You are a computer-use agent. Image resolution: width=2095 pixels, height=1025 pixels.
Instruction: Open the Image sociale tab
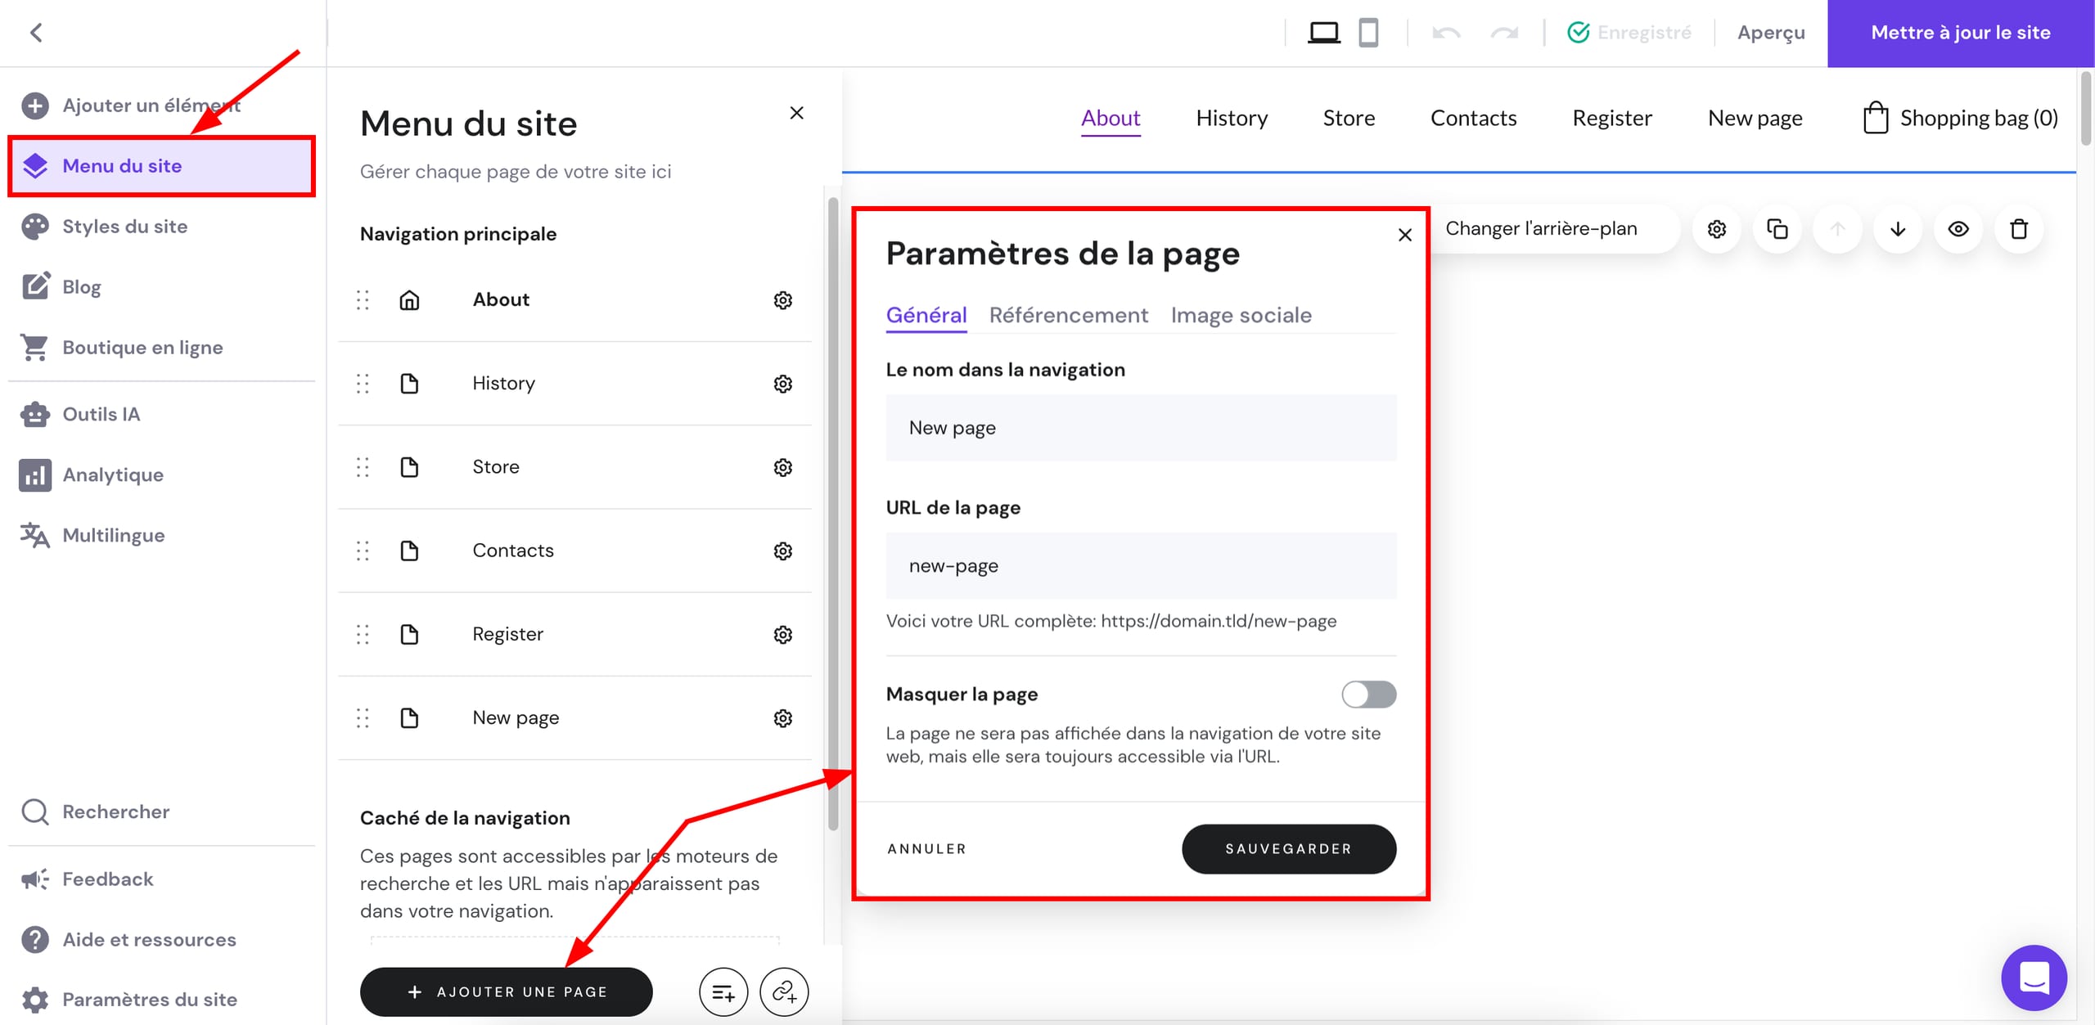click(x=1241, y=315)
